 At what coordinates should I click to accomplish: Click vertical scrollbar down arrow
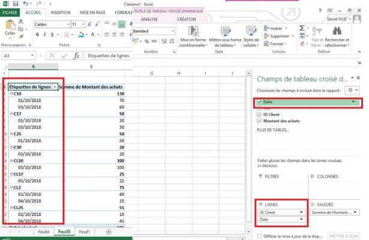pyautogui.click(x=248, y=232)
